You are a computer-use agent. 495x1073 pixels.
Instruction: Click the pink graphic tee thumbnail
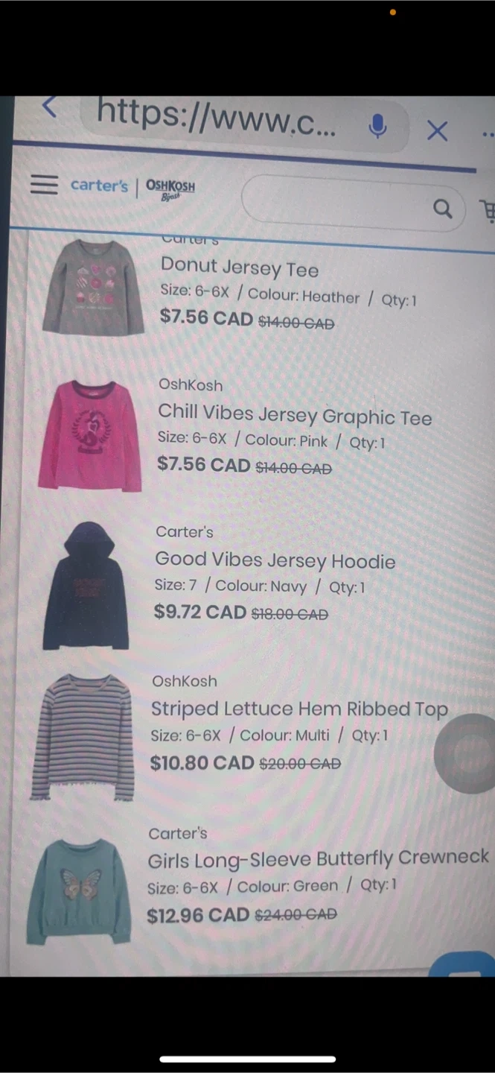(90, 435)
